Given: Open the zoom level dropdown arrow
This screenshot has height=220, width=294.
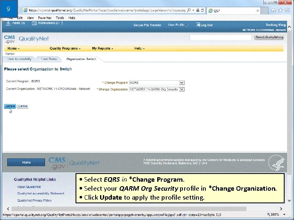Looking at the screenshot, I should [x=285, y=215].
